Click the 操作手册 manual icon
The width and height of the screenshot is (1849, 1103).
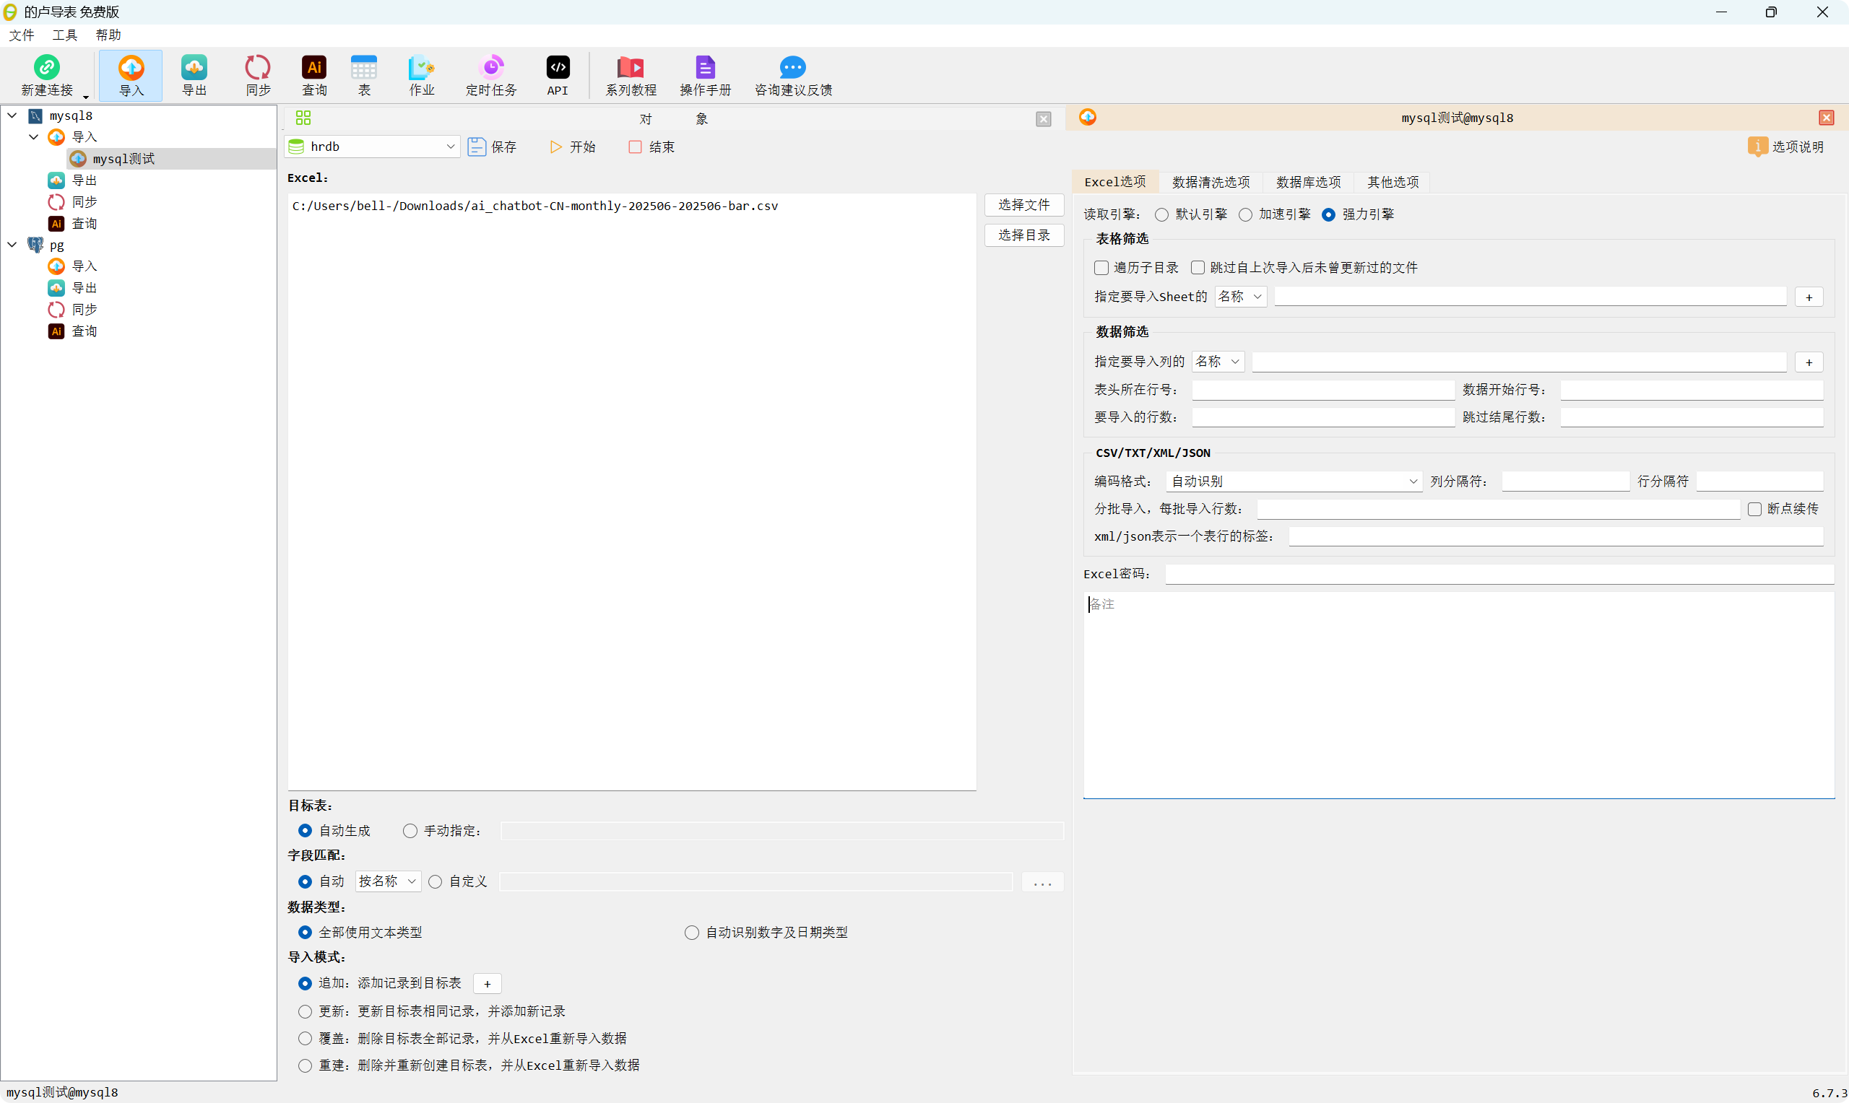[705, 74]
